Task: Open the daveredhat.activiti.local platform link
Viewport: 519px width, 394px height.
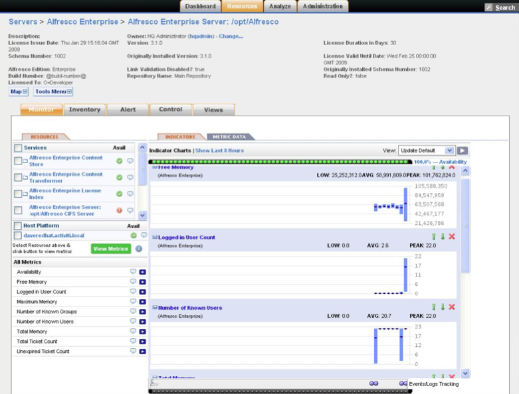Action: click(x=54, y=235)
